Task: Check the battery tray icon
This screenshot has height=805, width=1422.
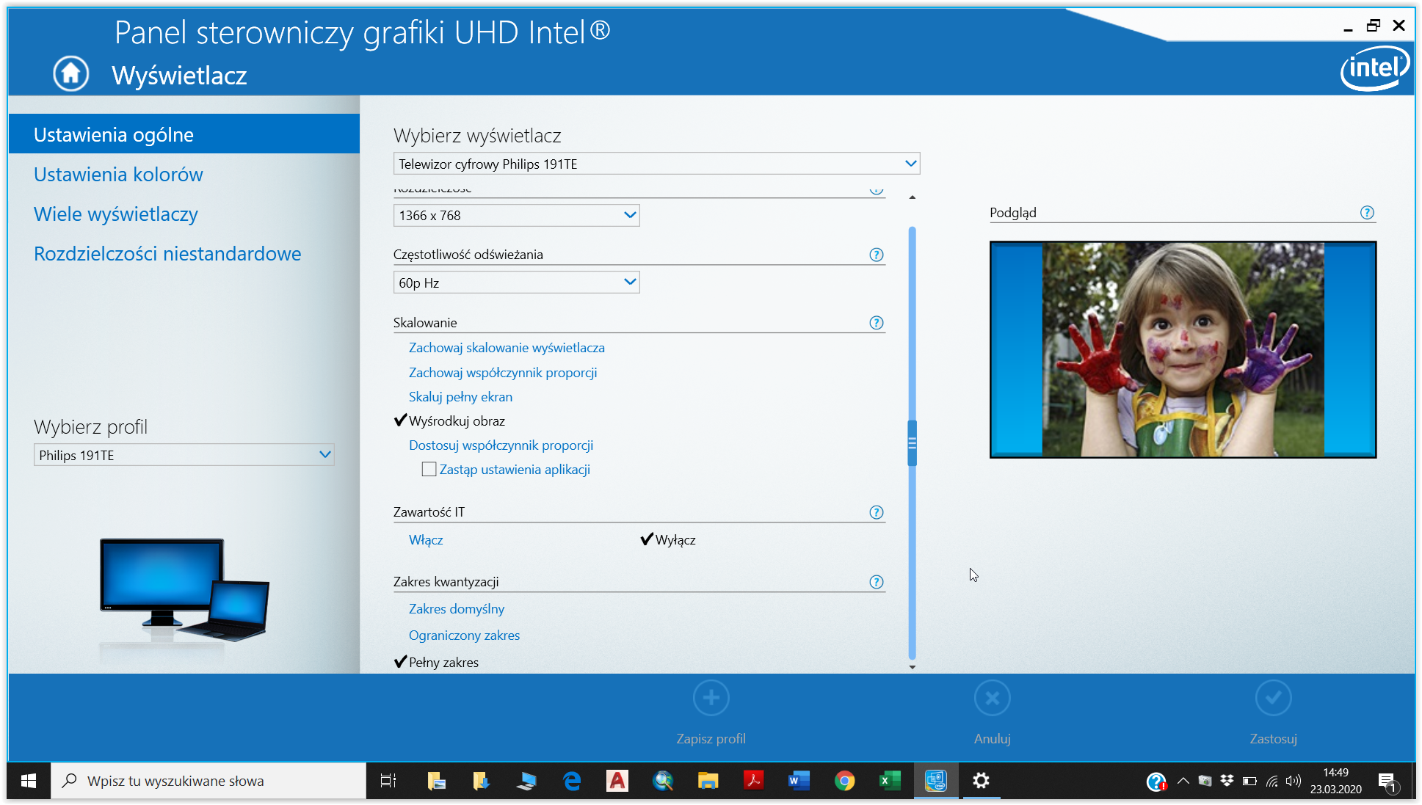Action: (1249, 781)
